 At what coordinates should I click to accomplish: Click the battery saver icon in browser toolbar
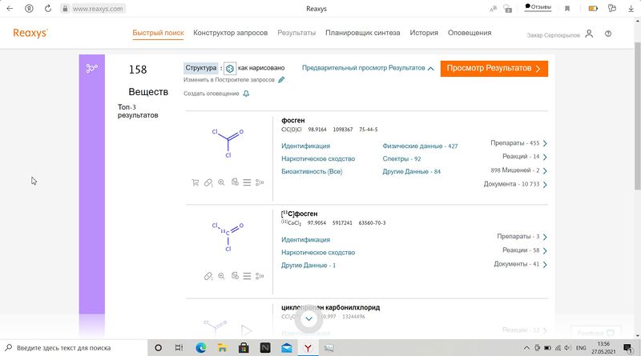tap(593, 9)
